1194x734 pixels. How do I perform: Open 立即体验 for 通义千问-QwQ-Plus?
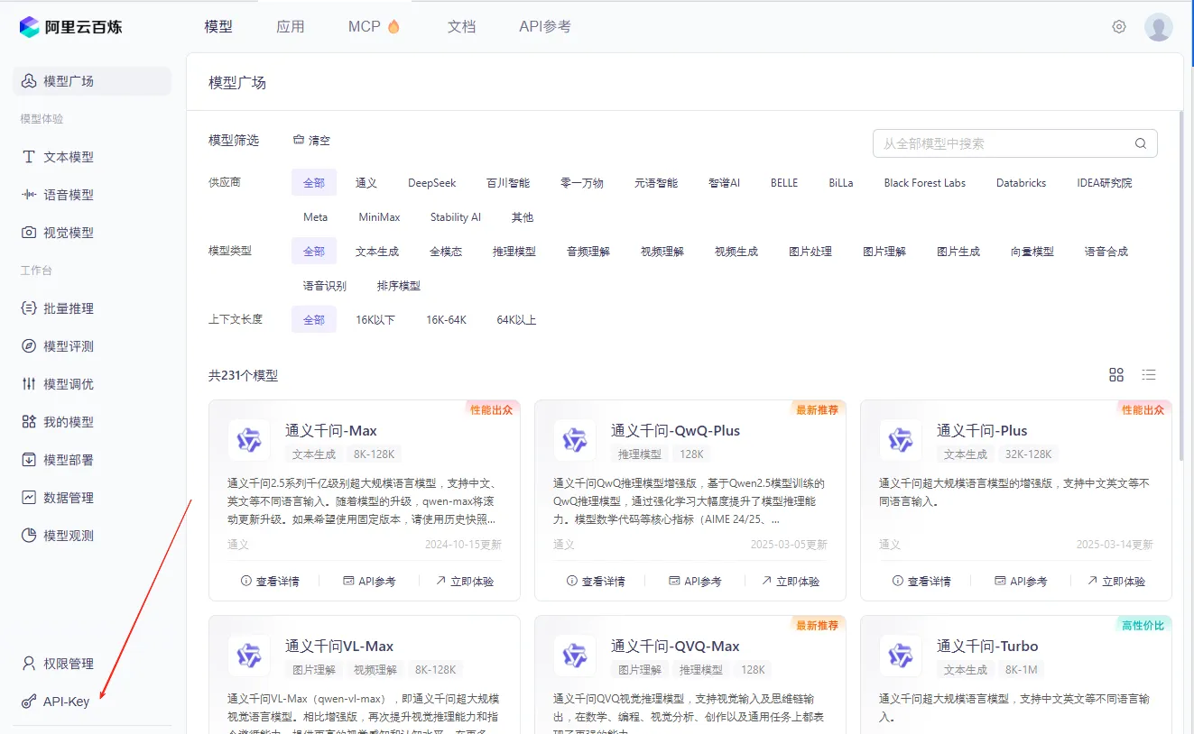click(x=791, y=582)
